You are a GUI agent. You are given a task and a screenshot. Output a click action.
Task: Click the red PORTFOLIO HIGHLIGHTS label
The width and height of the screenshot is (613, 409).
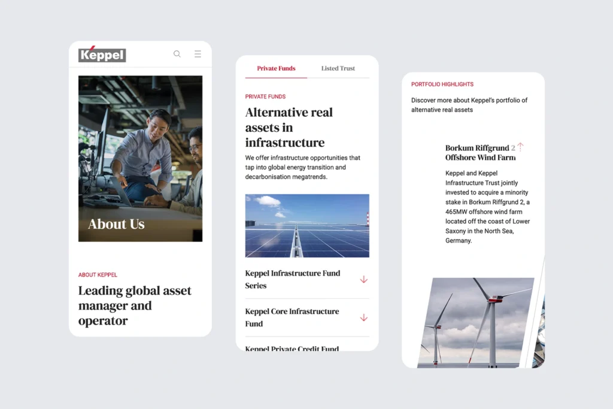(x=442, y=84)
